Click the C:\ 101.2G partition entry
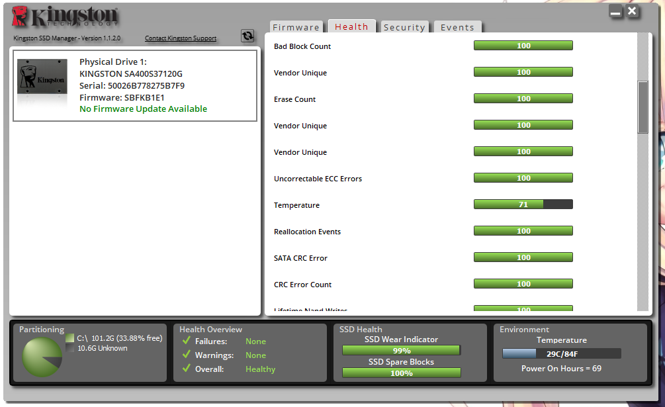The width and height of the screenshot is (665, 407). [x=120, y=338]
